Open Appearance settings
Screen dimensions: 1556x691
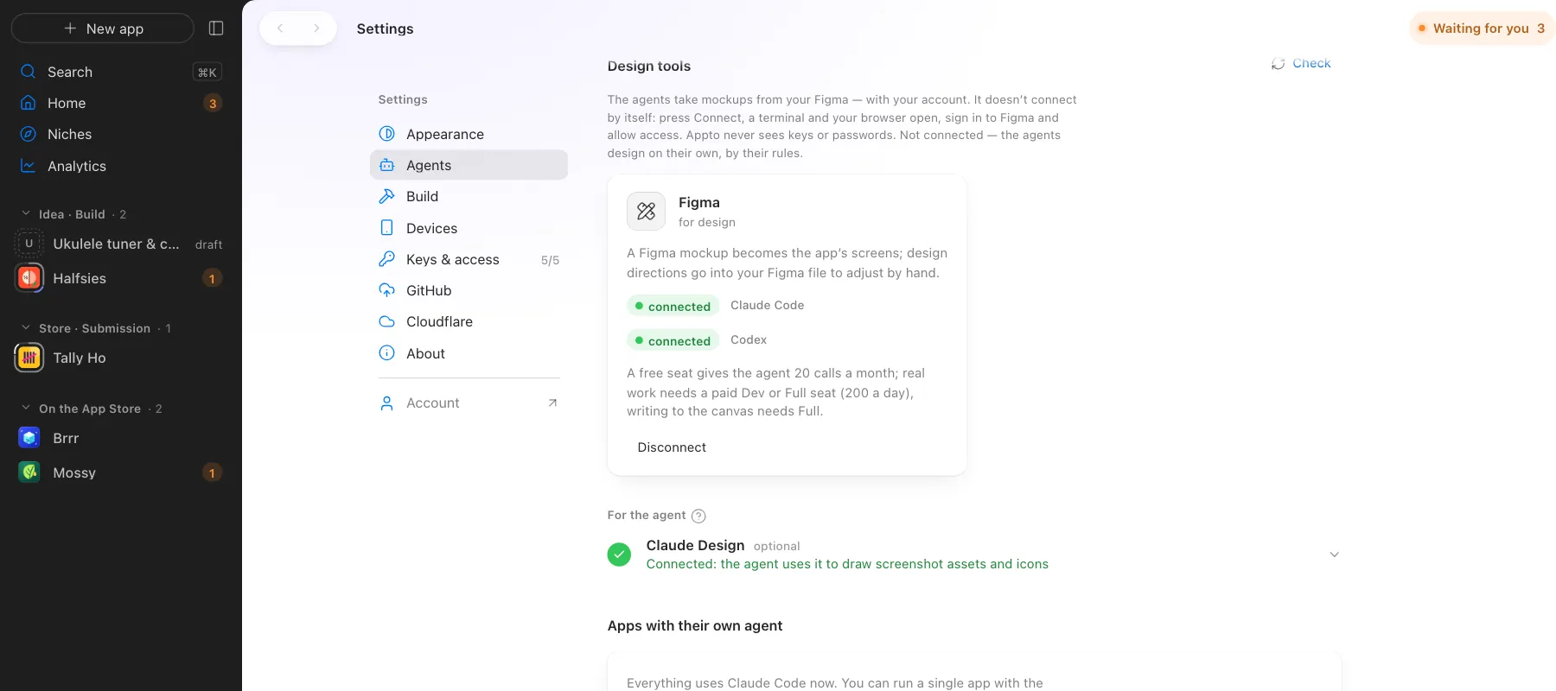(469, 134)
